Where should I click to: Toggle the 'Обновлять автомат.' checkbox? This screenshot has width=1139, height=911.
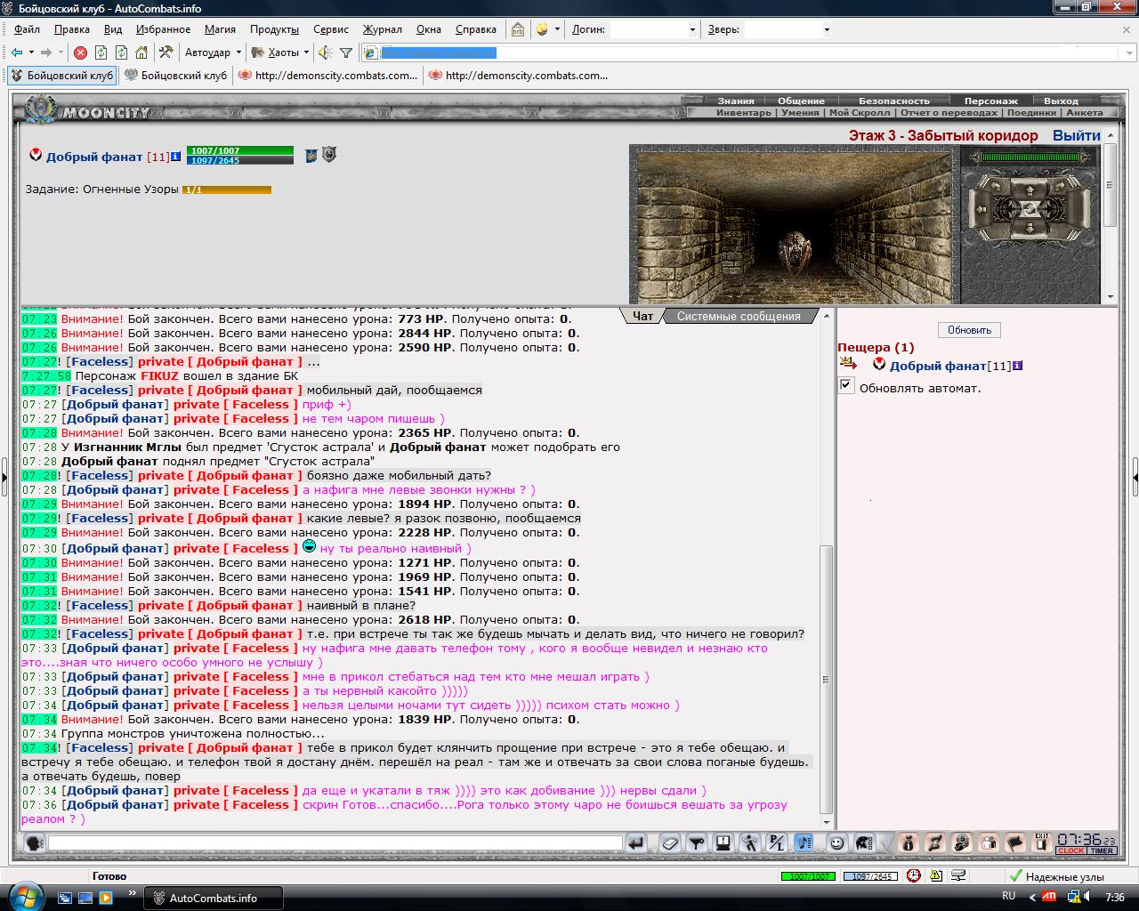click(x=846, y=386)
